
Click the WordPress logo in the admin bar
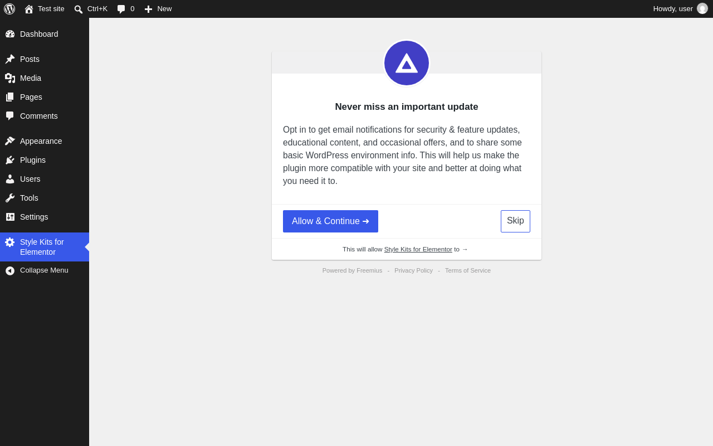point(9,9)
